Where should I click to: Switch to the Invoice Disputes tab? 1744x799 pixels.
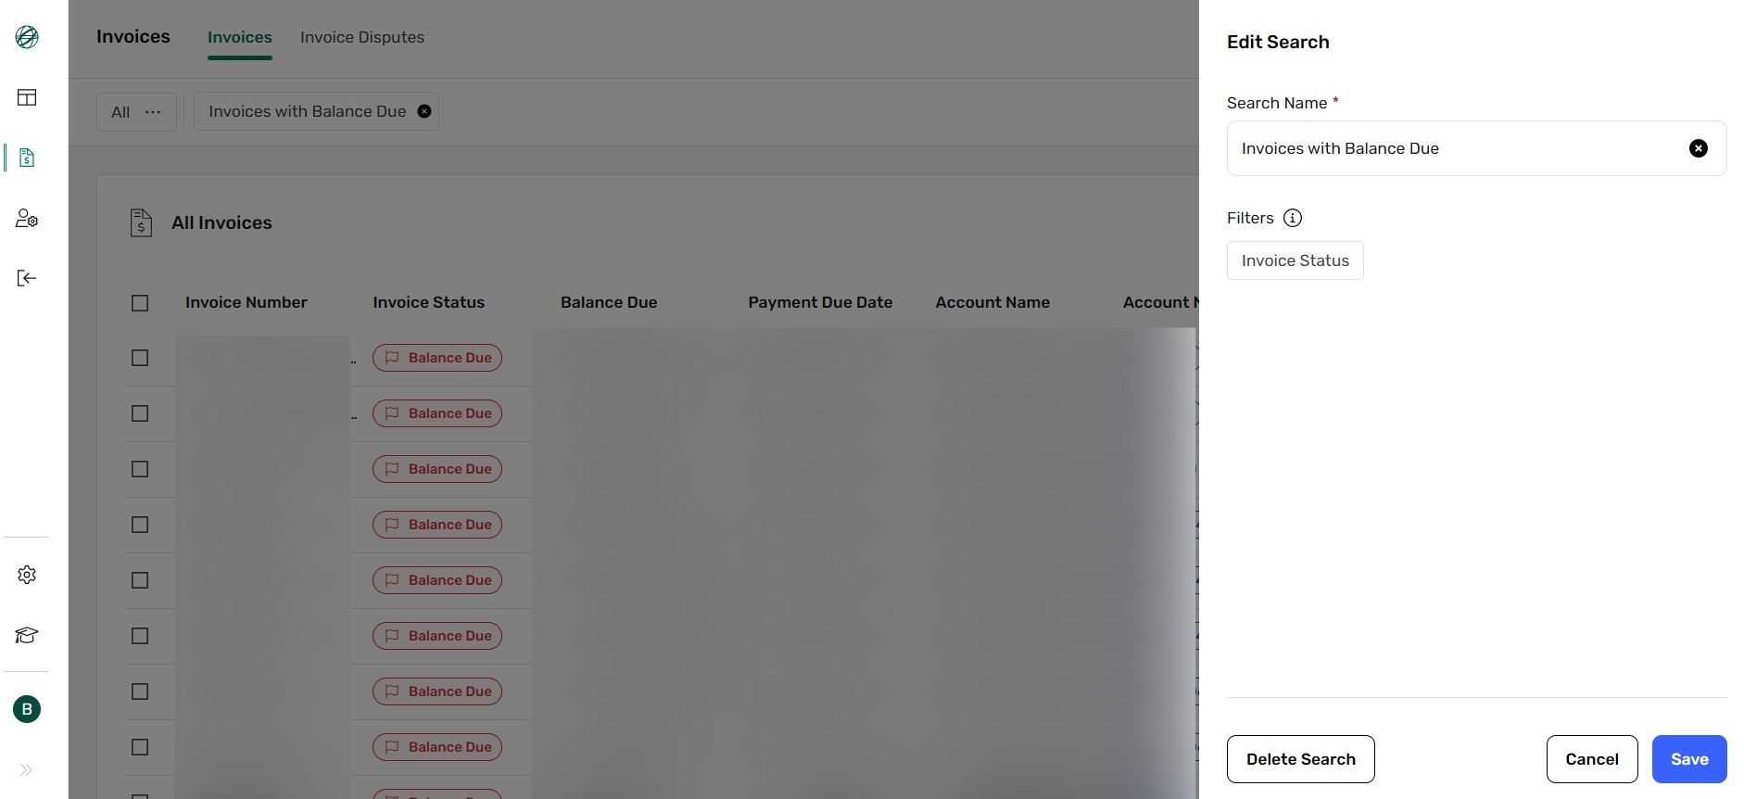[362, 37]
